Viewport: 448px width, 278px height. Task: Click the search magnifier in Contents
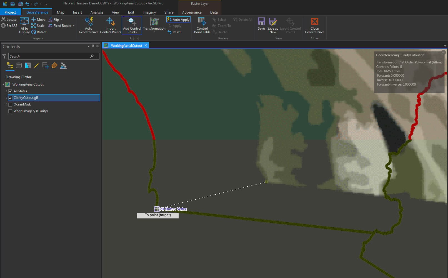tap(92, 56)
